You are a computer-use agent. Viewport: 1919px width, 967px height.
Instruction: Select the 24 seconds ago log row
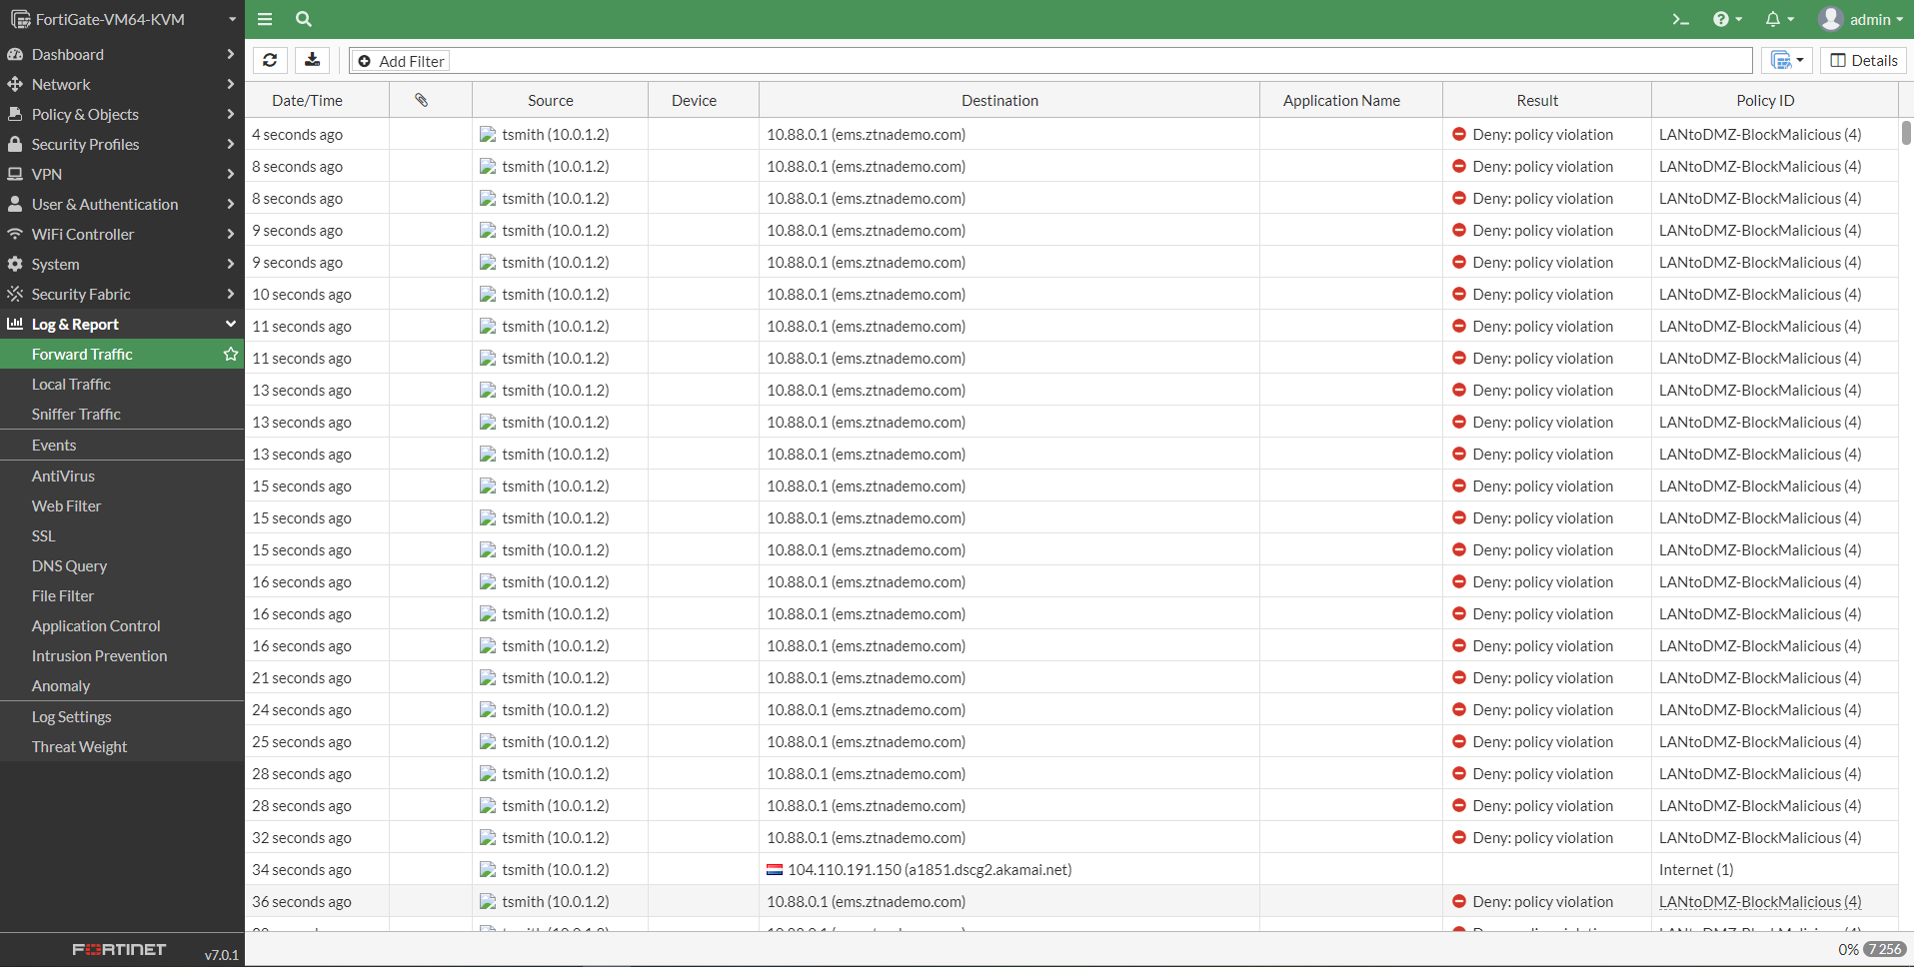coord(1071,709)
